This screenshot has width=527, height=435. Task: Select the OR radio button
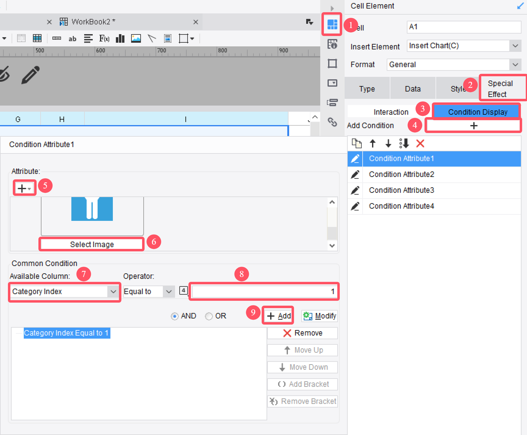(209, 316)
